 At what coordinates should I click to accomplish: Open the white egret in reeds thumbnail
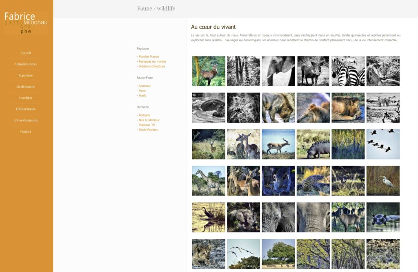(383, 181)
